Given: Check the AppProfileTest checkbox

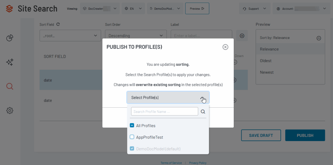Looking at the screenshot, I should (x=132, y=137).
